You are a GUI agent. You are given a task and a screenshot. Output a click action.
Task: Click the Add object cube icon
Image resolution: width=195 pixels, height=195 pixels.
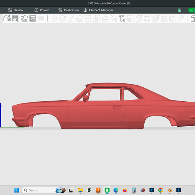pos(7,18)
